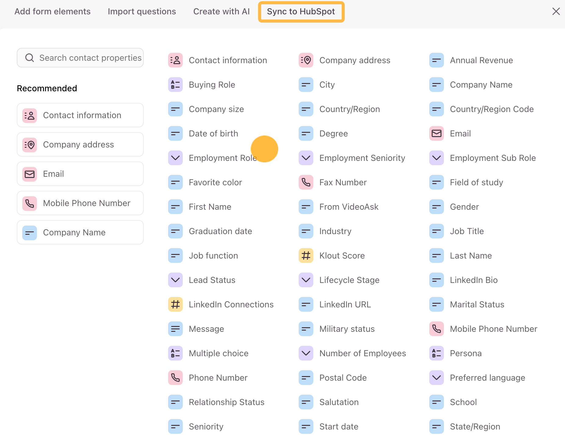Select the Gender property

pyautogui.click(x=454, y=207)
